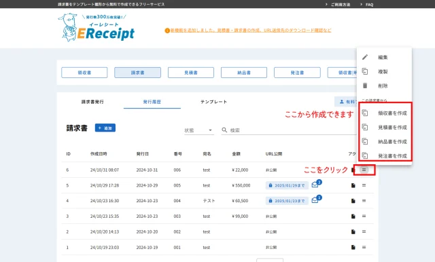Image resolution: width=435 pixels, height=262 pixels.
Task: Switch to the 発行履歴 tab
Action: 152,102
